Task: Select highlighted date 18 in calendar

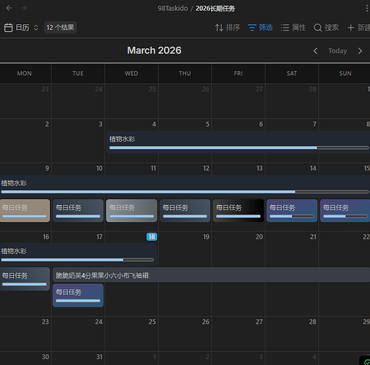Action: tap(152, 237)
